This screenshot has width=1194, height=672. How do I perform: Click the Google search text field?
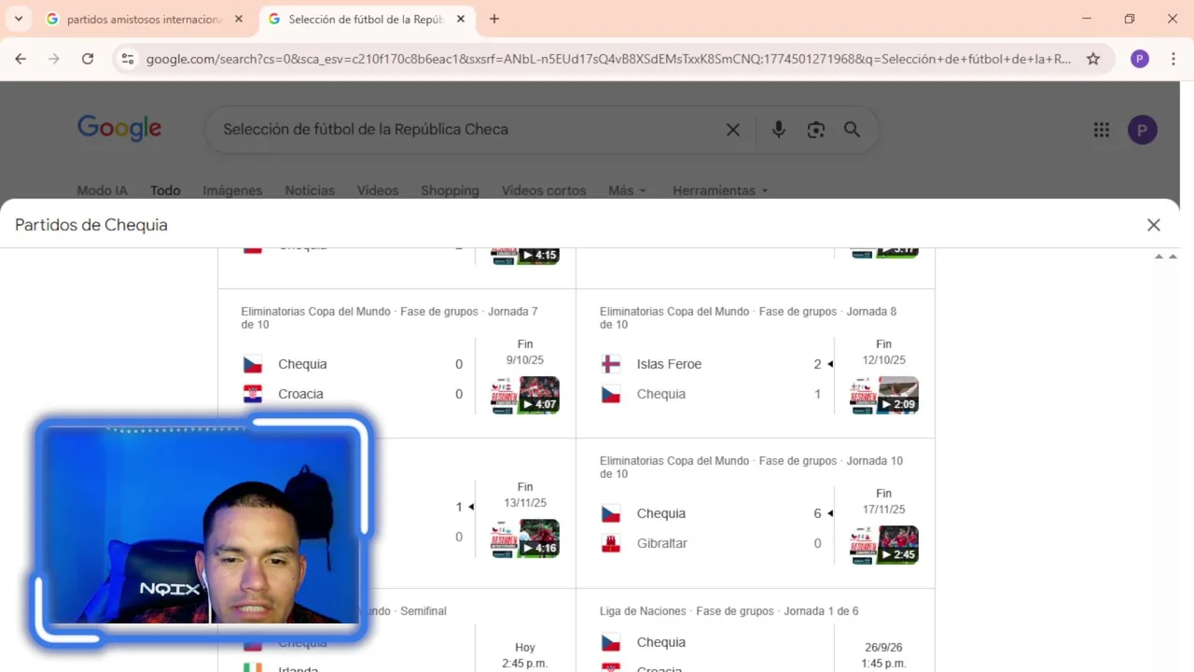[466, 130]
